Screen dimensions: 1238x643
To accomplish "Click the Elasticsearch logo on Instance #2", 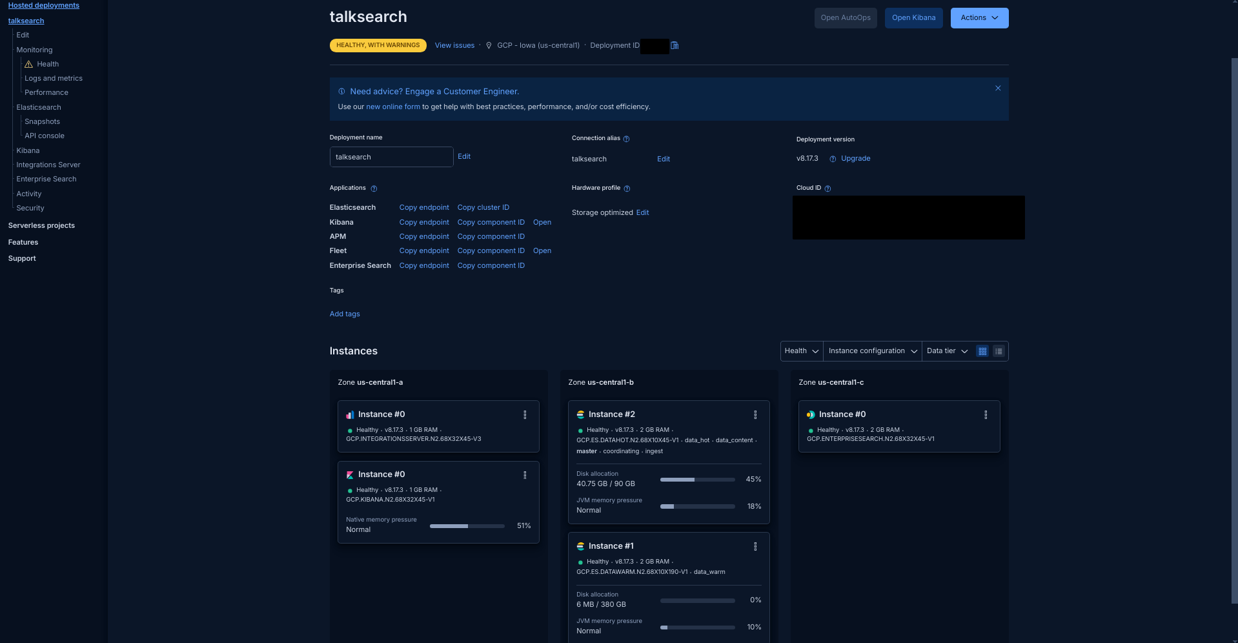I will pyautogui.click(x=580, y=415).
